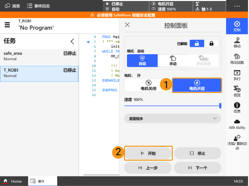Viewport: 249px width, 186px height.
Task: Open the 执行 execution panel
Action: (237, 75)
